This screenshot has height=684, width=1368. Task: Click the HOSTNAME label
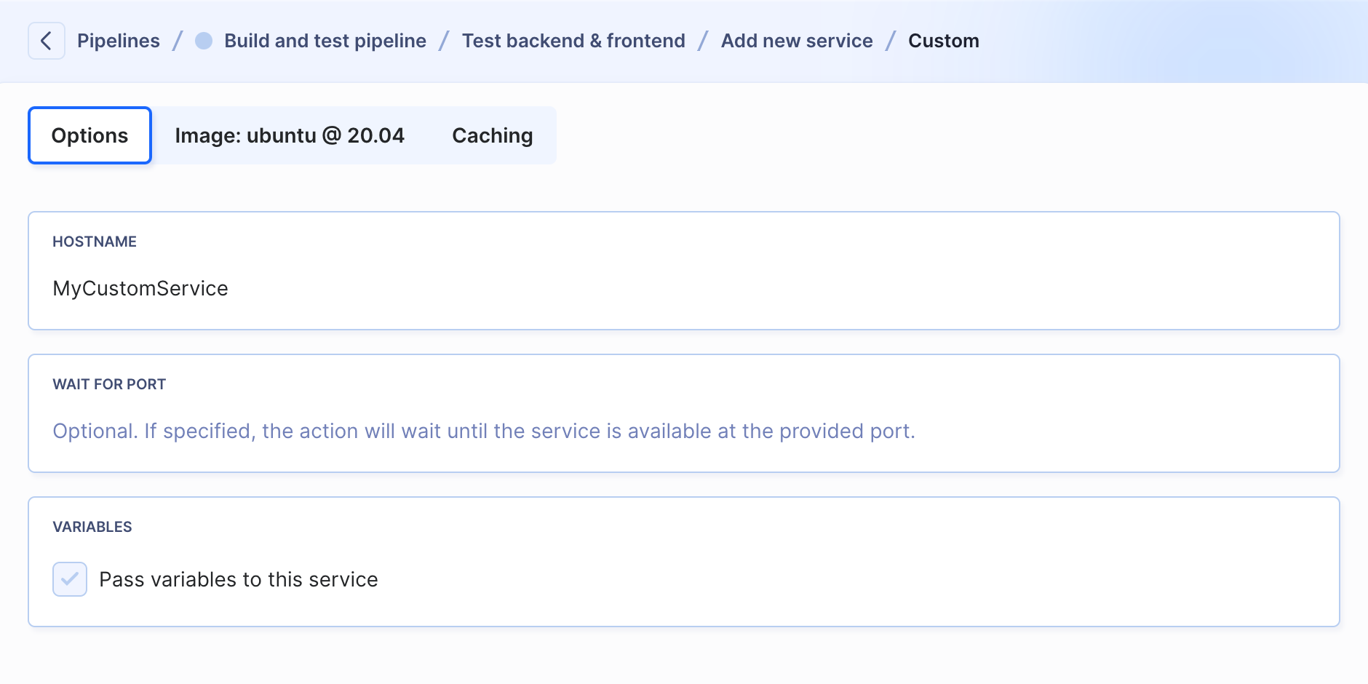tap(95, 242)
